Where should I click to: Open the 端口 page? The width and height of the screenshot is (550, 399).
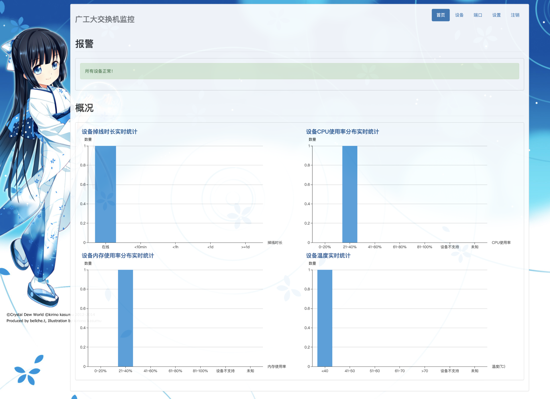[x=478, y=15]
